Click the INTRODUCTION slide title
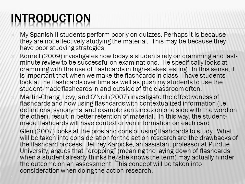Image resolution: width=245 pixels, height=184 pixels. tap(51, 18)
